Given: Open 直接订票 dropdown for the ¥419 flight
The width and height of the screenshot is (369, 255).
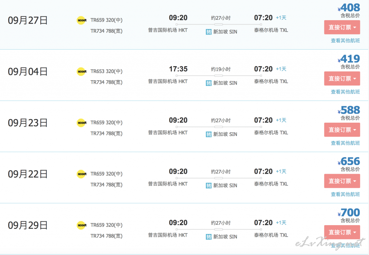Looking at the screenshot, I should (x=342, y=78).
